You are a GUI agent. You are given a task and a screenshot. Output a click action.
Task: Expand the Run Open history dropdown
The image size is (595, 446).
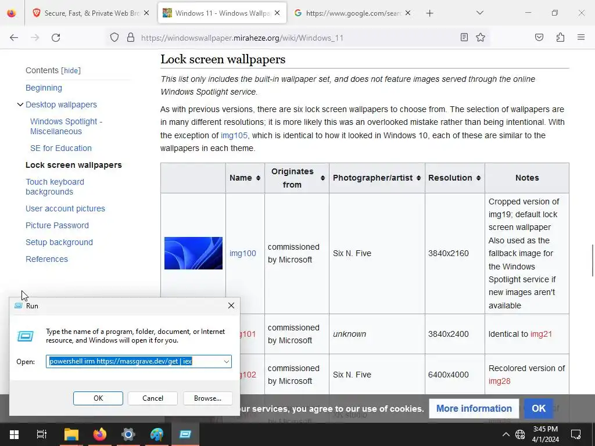(227, 362)
